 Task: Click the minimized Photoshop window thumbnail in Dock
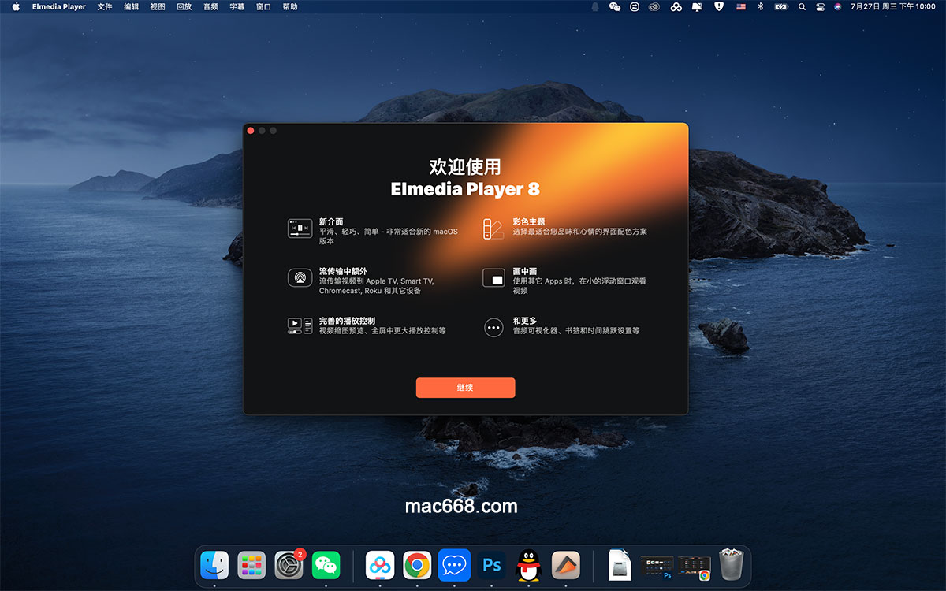[656, 565]
